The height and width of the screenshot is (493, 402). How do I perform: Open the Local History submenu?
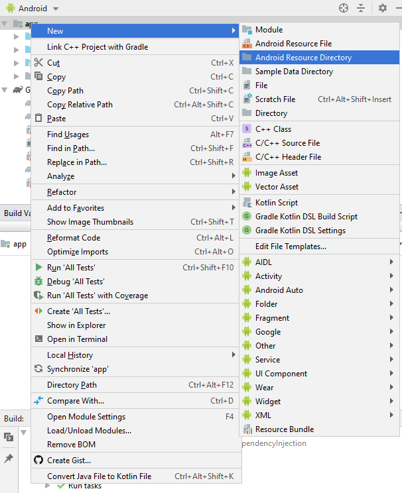[70, 355]
